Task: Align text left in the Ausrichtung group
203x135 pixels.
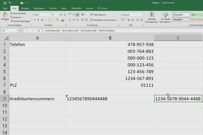Action: 70,20
